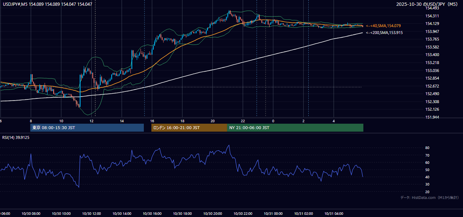
Task: Click the 153.947 price axis label
Action: [432, 31]
